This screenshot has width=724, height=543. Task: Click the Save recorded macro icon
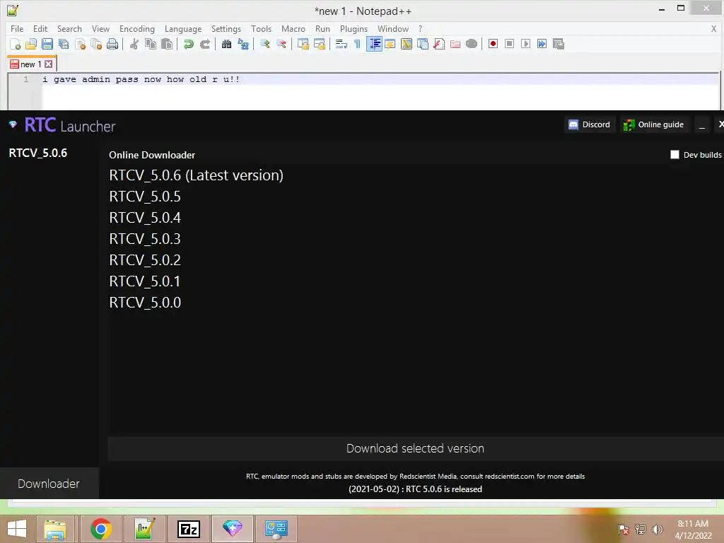[559, 44]
